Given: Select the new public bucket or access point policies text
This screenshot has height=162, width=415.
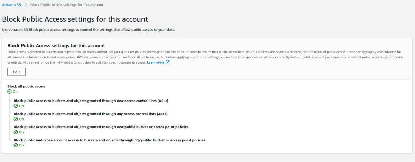Looking at the screenshot, I should click(x=101, y=127).
